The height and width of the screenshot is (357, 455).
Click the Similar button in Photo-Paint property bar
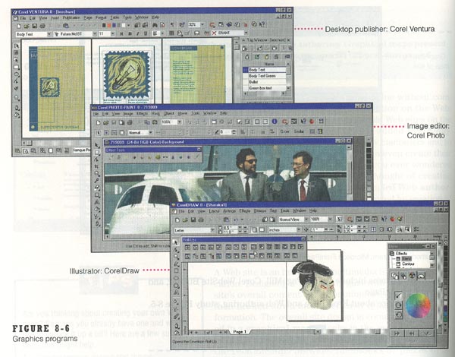(x=299, y=131)
